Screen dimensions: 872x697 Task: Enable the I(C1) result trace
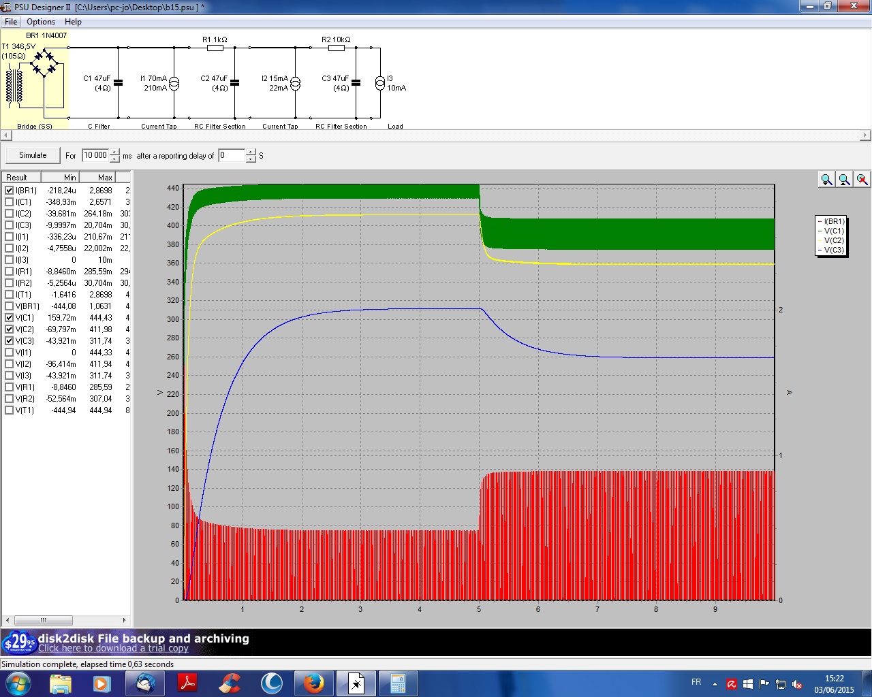tap(10, 202)
